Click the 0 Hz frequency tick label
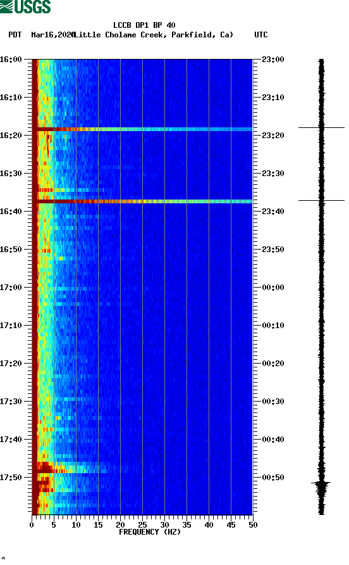Screen dimensions: 349x565 32,525
